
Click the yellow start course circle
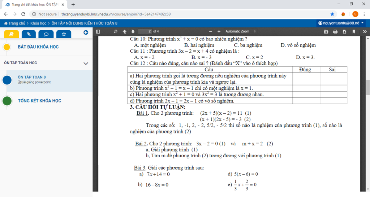click(x=7, y=47)
